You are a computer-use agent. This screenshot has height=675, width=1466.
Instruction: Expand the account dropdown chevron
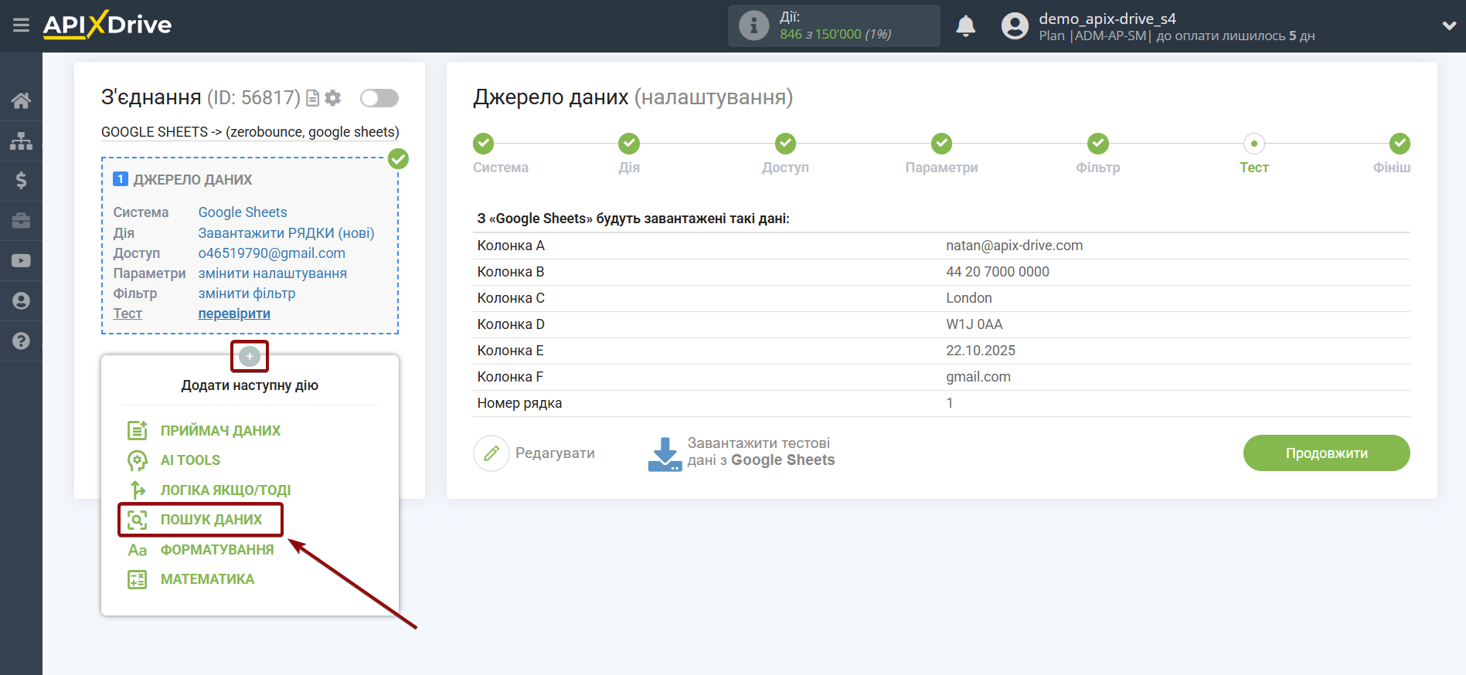coord(1449,25)
